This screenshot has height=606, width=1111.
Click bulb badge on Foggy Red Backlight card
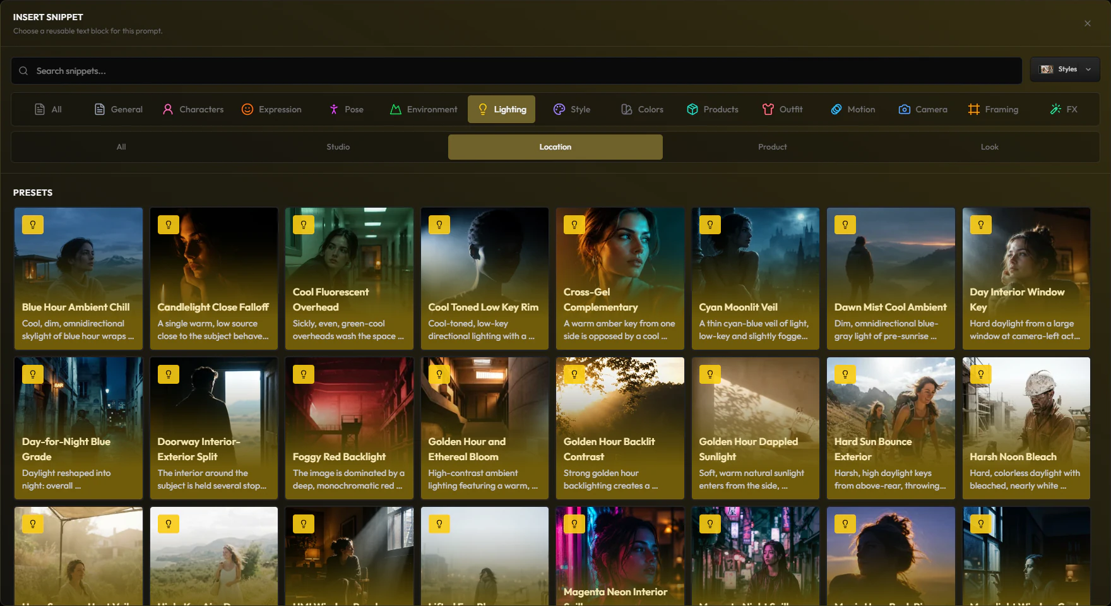point(304,374)
